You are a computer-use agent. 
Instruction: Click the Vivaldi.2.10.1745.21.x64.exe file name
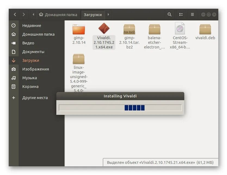click(x=104, y=42)
